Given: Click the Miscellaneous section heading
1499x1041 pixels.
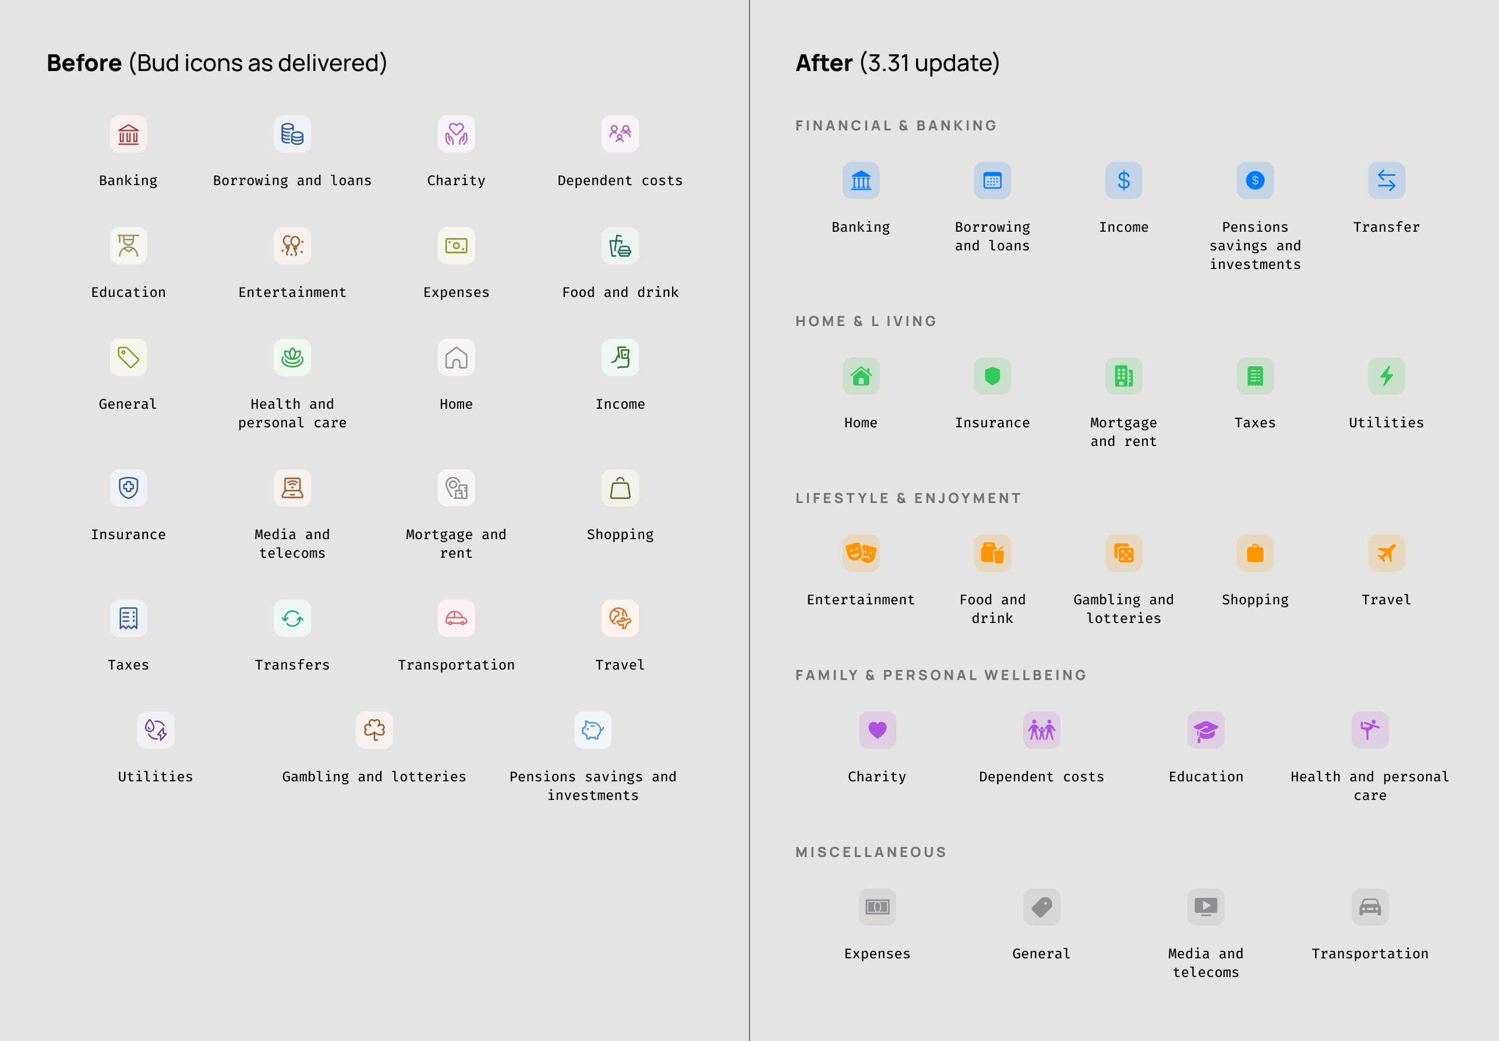Looking at the screenshot, I should [x=870, y=852].
